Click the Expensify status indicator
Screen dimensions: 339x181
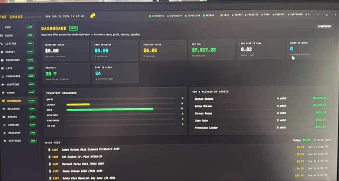pyautogui.click(x=174, y=16)
